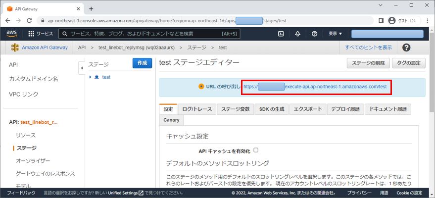The height and width of the screenshot is (198, 435).
Task: Switch to the エクスポート tab
Action: click(x=308, y=109)
